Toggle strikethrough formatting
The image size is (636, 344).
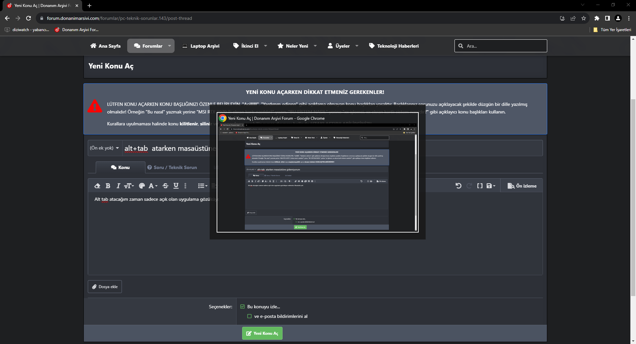click(166, 186)
